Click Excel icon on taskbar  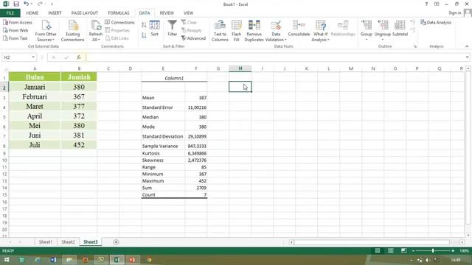tap(117, 260)
